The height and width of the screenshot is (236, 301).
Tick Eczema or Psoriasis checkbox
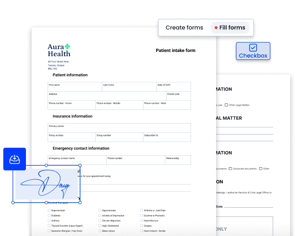[142, 215]
